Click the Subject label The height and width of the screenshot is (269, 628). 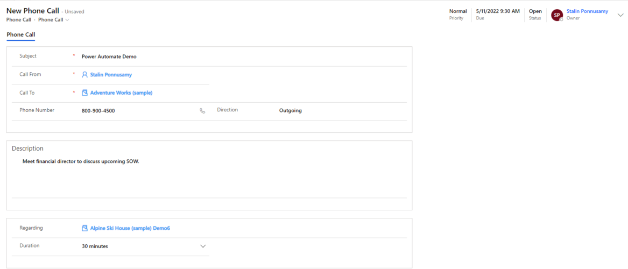[x=28, y=56]
